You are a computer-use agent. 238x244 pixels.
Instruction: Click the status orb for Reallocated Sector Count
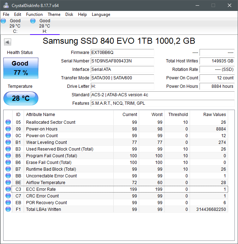click(8, 122)
